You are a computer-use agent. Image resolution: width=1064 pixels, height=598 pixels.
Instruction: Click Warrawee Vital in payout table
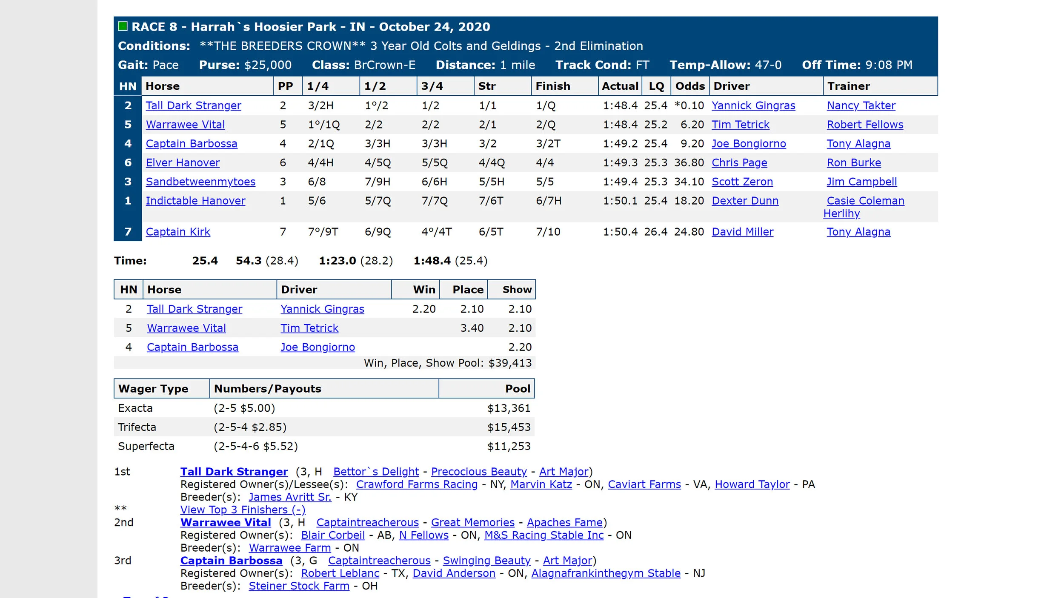[186, 328]
